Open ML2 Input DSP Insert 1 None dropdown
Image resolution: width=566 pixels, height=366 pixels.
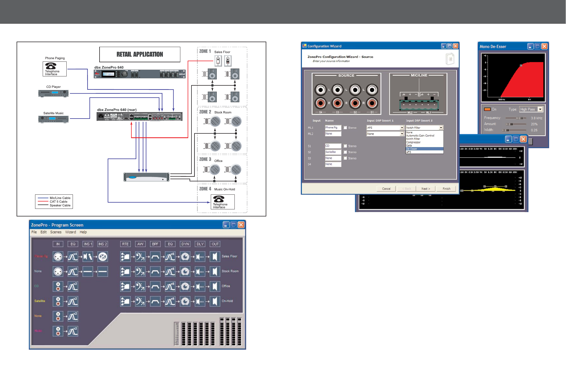[x=402, y=134]
